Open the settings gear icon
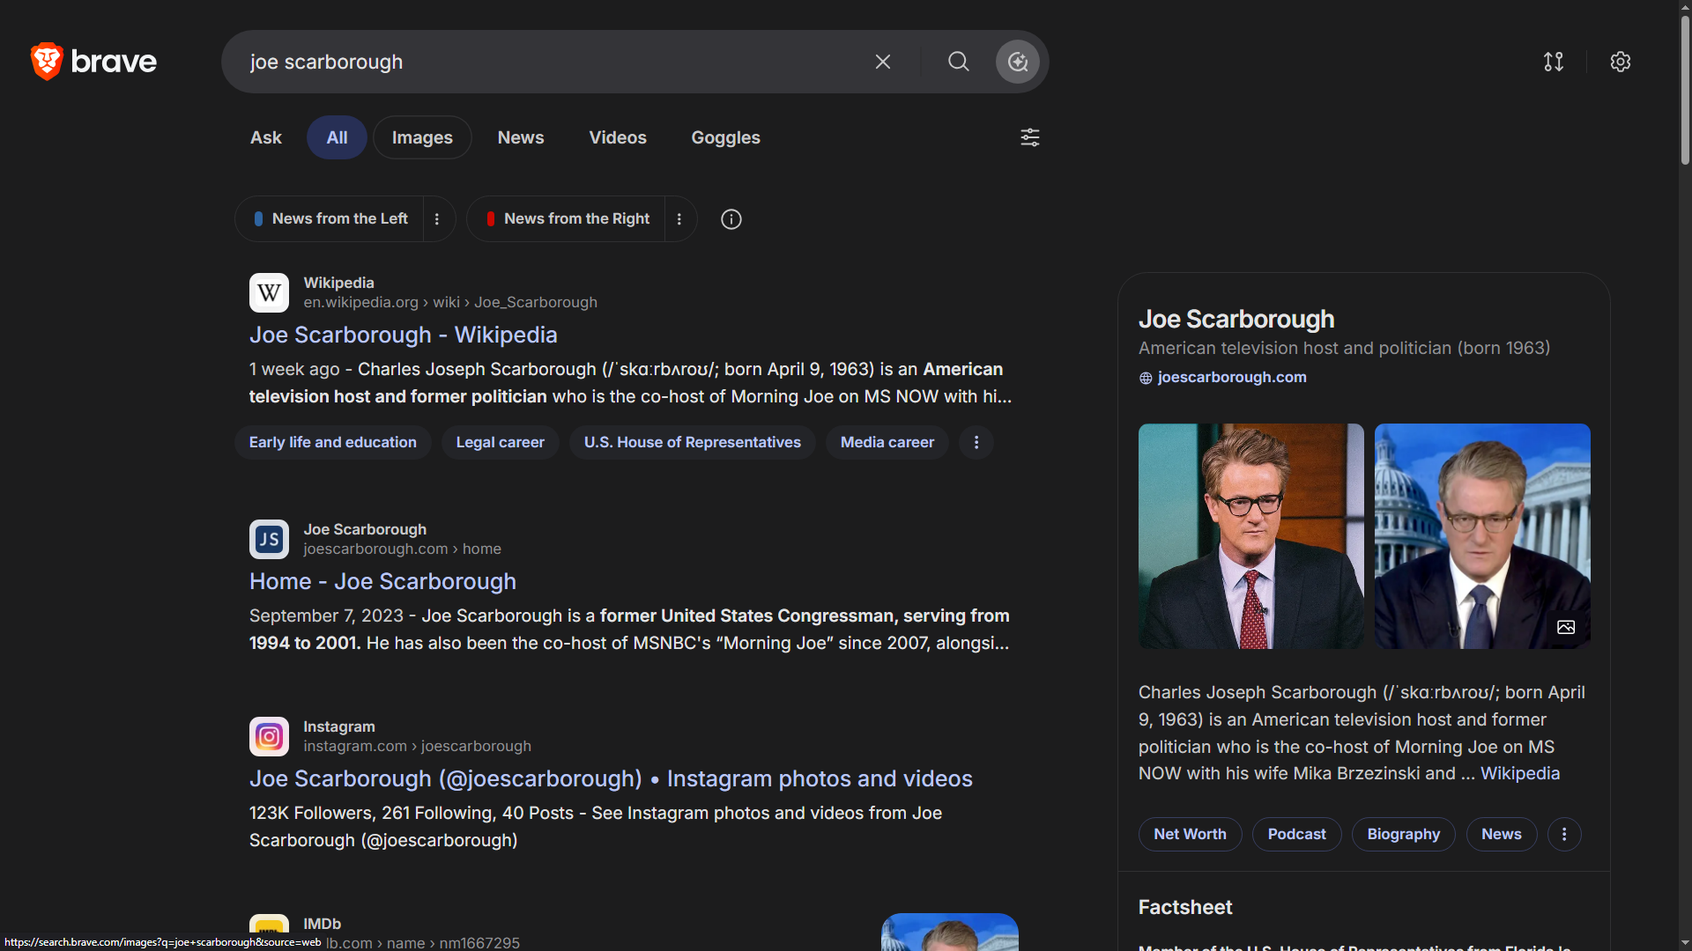This screenshot has height=951, width=1692. 1620,62
